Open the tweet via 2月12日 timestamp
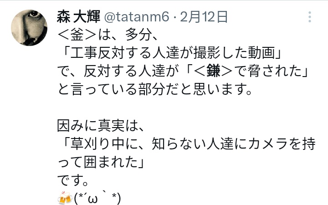 [204, 17]
